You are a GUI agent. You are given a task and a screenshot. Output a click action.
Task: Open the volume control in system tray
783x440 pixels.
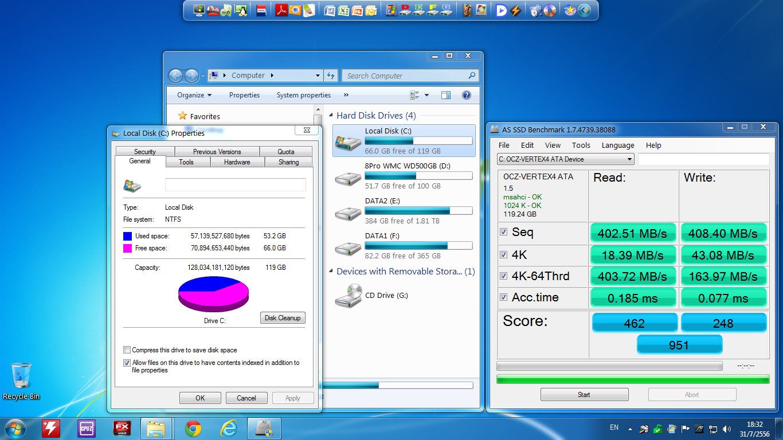727,429
